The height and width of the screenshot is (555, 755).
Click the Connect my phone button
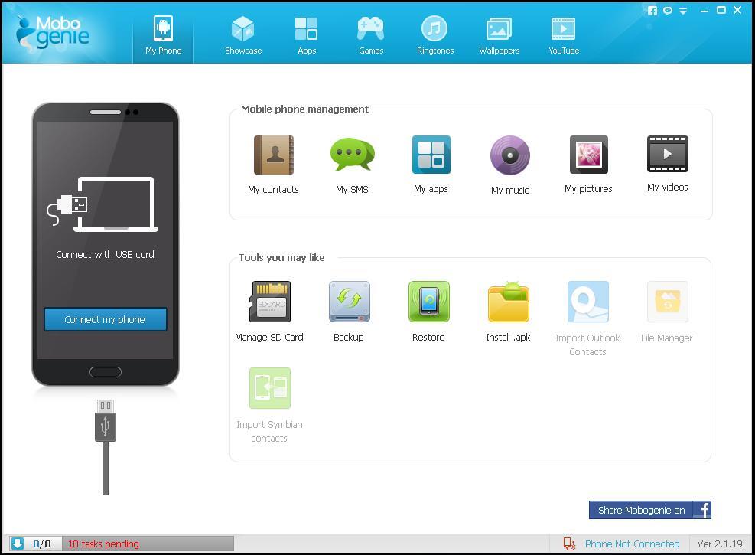[x=105, y=319]
